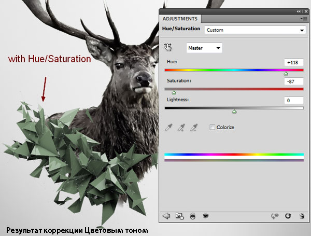The width and height of the screenshot is (311, 236).
Task: Reset adjustment to defaults icon
Action: point(288,216)
